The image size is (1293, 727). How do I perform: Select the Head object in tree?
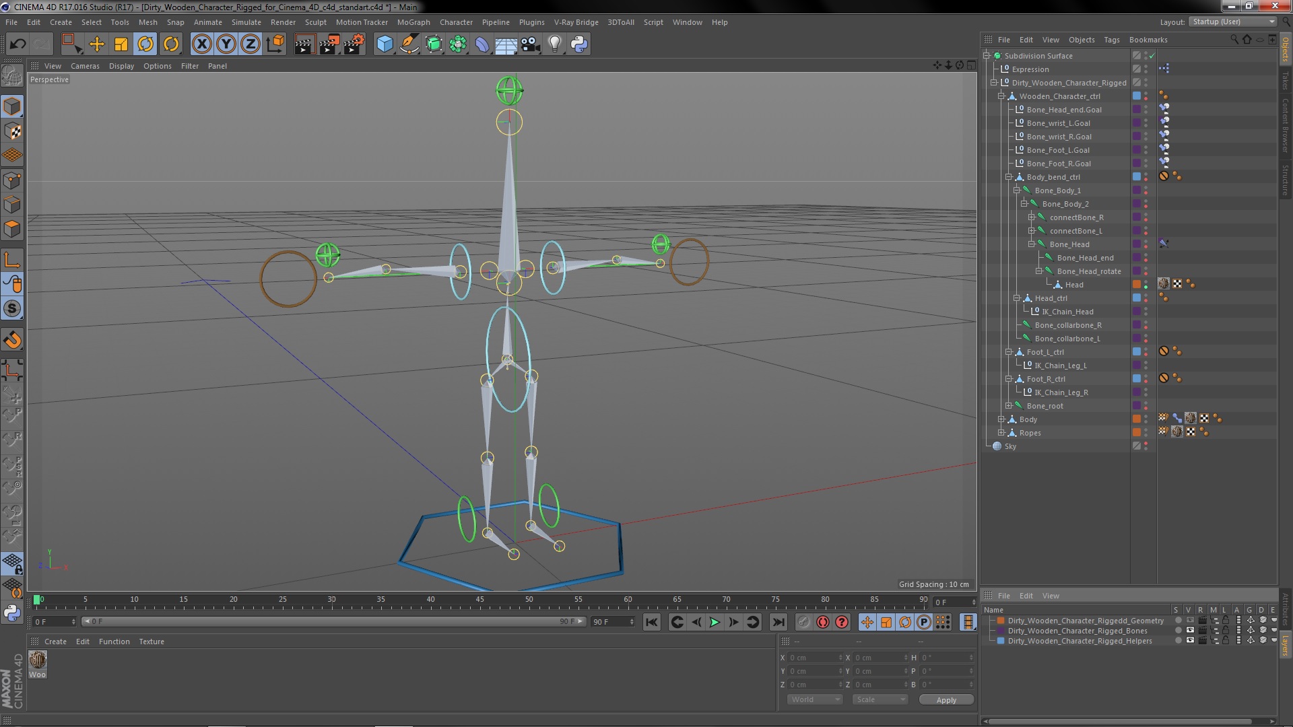tap(1074, 285)
